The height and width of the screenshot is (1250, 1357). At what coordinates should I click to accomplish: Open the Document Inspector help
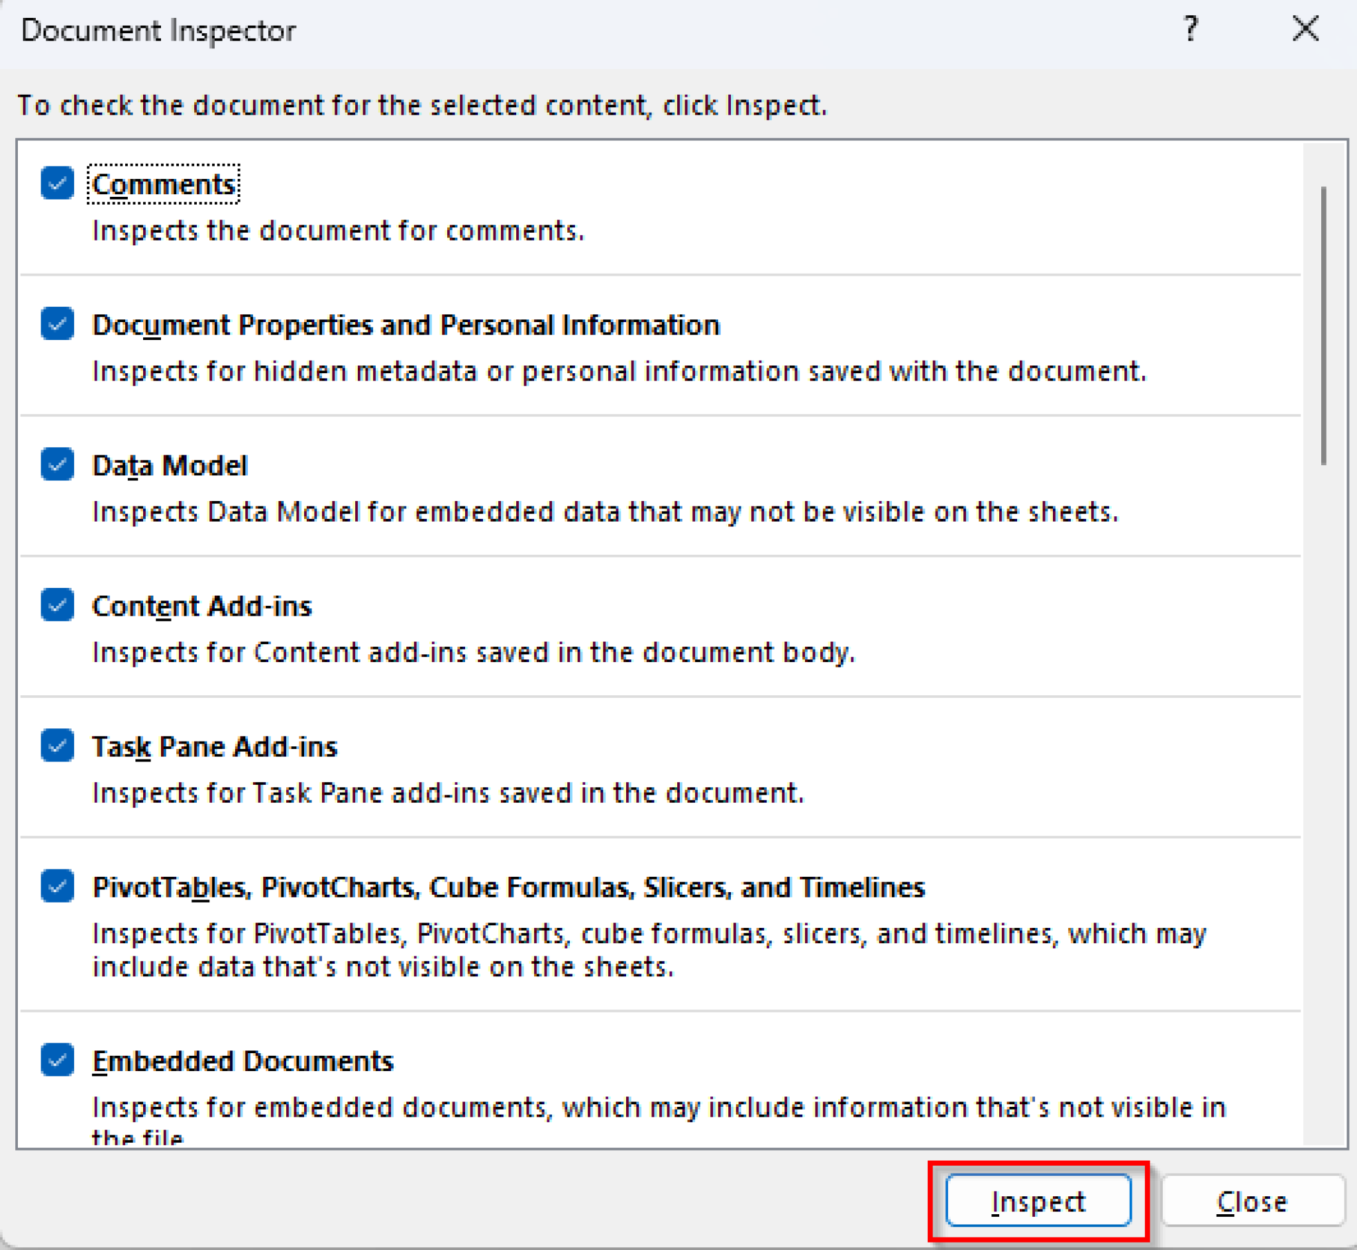(x=1192, y=28)
